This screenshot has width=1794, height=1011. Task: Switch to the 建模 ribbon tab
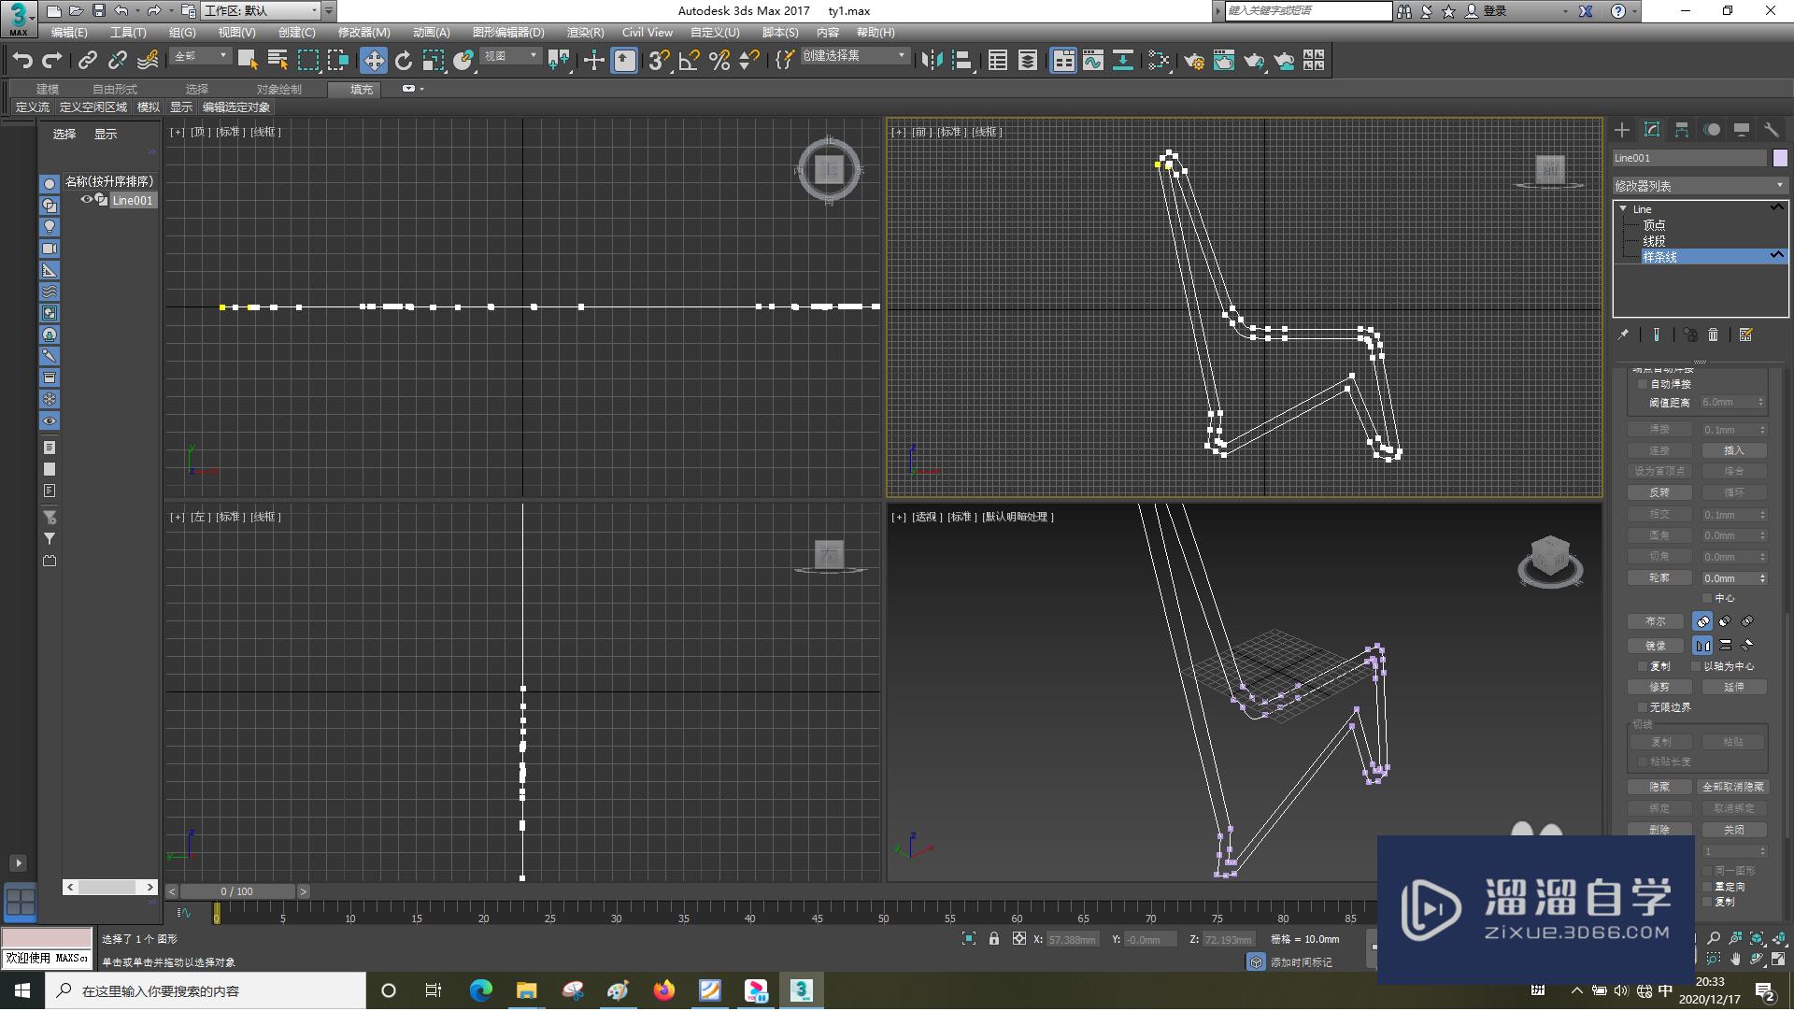pos(48,90)
